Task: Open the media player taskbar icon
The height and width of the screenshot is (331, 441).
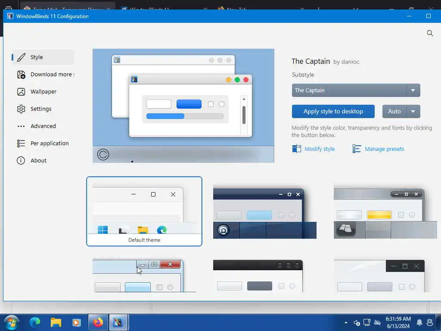Action: click(76, 322)
